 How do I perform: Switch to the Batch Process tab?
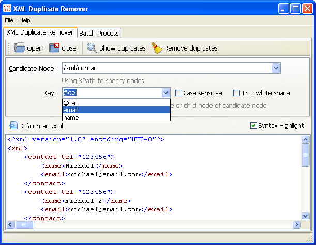pos(99,33)
